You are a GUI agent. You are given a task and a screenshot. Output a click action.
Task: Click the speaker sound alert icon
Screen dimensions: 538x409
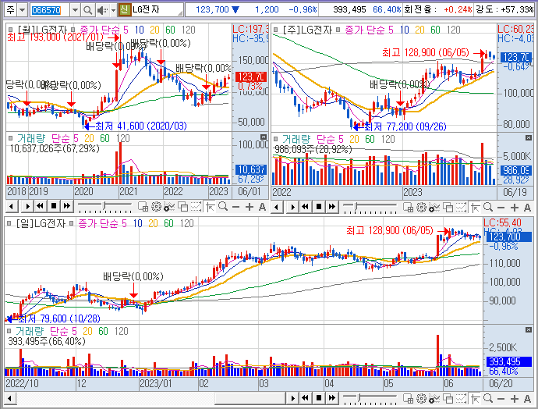(102, 10)
